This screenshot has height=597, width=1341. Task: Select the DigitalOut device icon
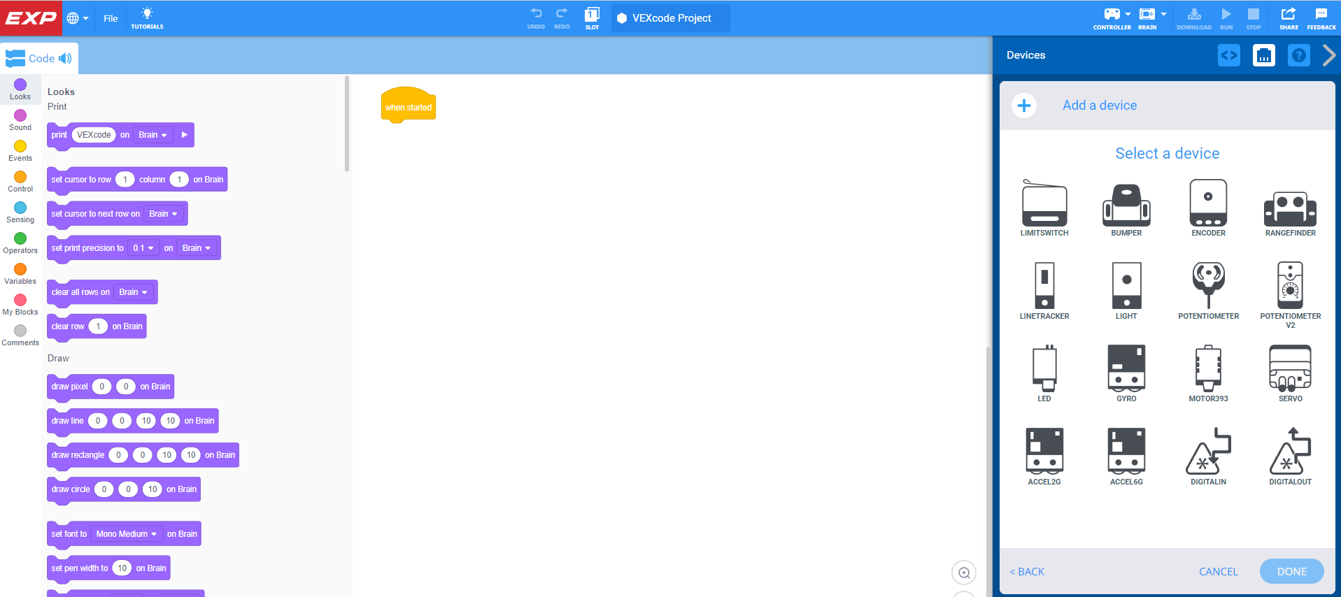click(1290, 452)
